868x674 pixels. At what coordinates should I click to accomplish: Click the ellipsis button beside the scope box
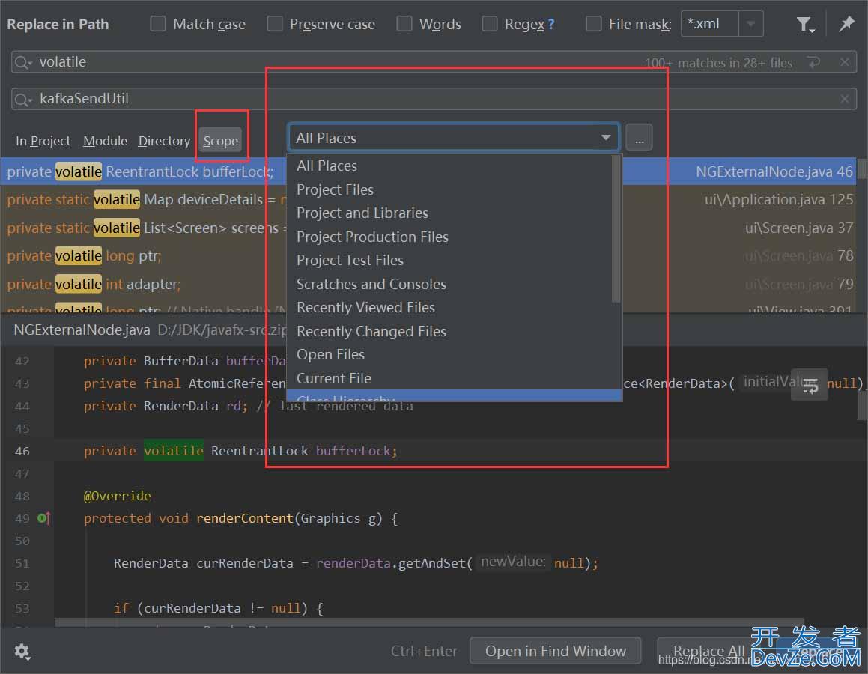639,137
